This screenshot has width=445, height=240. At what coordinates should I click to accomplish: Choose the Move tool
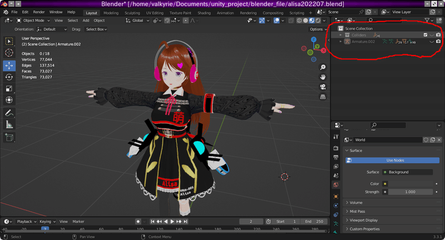[x=9, y=66]
